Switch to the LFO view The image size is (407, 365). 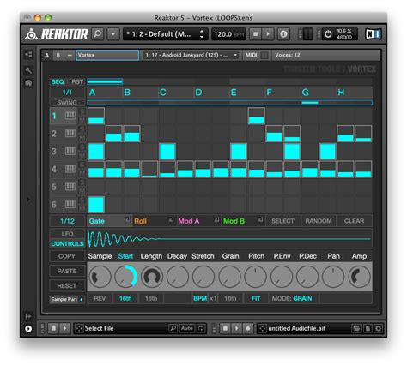(67, 234)
